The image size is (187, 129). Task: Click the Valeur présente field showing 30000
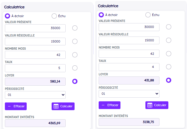tap(129, 27)
